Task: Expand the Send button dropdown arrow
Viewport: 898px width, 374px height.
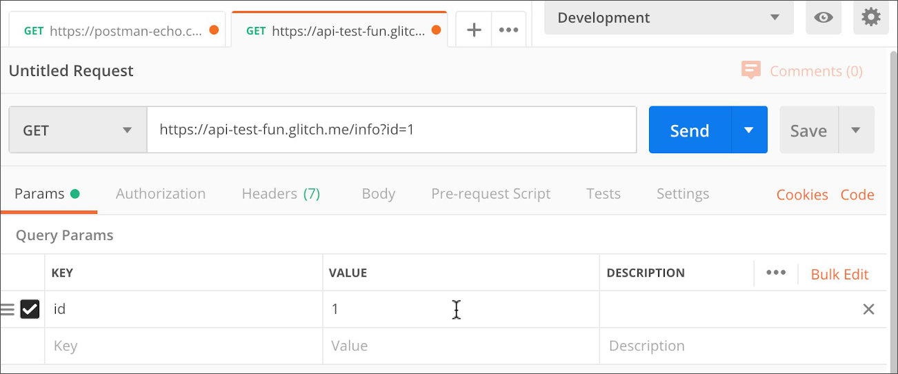Action: tap(749, 130)
